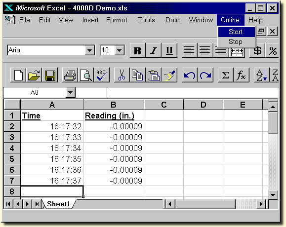Click the Print icon

[x=70, y=75]
